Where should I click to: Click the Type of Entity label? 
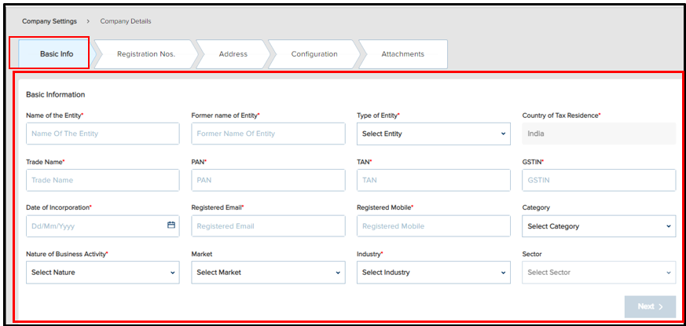click(379, 115)
